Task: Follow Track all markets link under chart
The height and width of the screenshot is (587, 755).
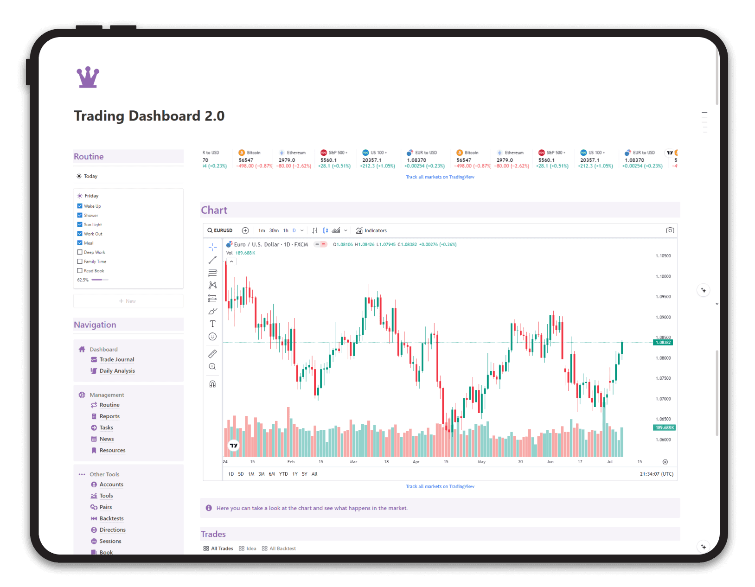Action: point(440,486)
